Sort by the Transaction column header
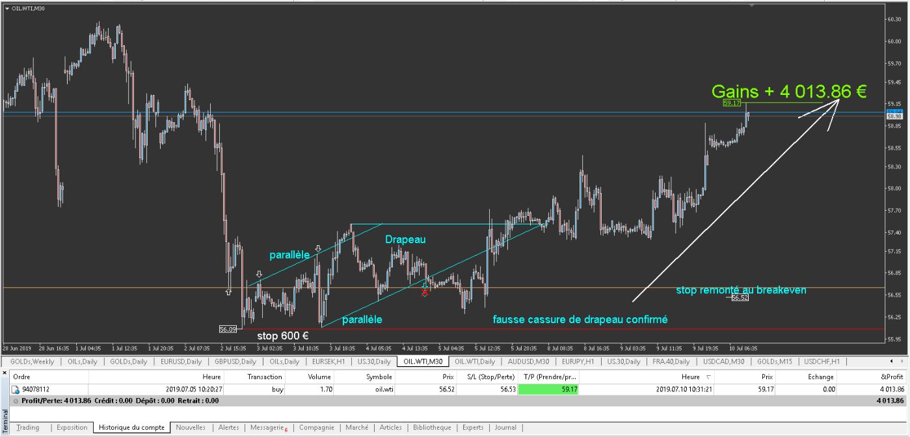This screenshot has height=437, width=910. (256, 377)
